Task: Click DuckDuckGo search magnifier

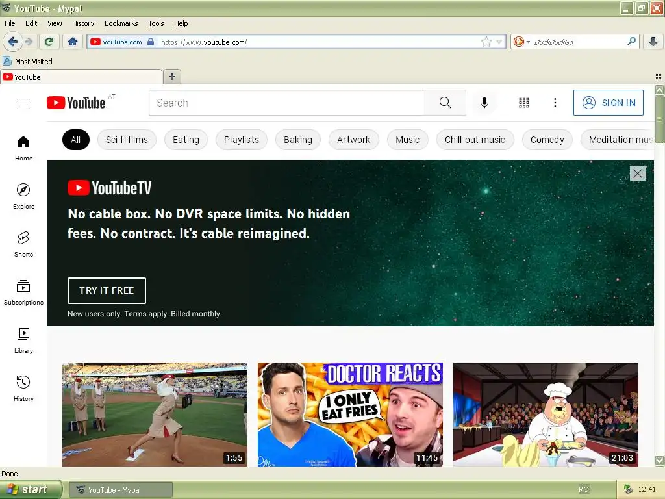Action: click(631, 42)
